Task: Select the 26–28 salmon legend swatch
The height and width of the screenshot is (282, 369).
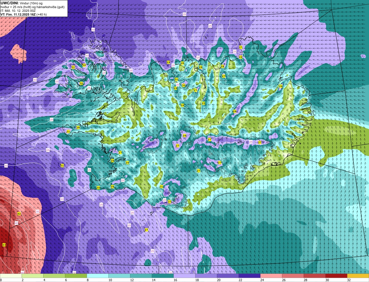Action: pyautogui.click(x=293, y=276)
